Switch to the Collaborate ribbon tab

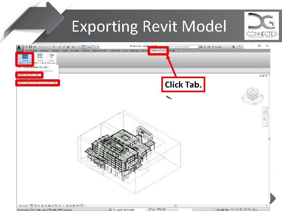114,51
